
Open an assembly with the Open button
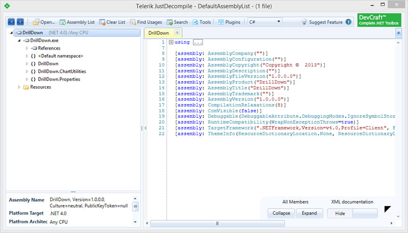(44, 22)
